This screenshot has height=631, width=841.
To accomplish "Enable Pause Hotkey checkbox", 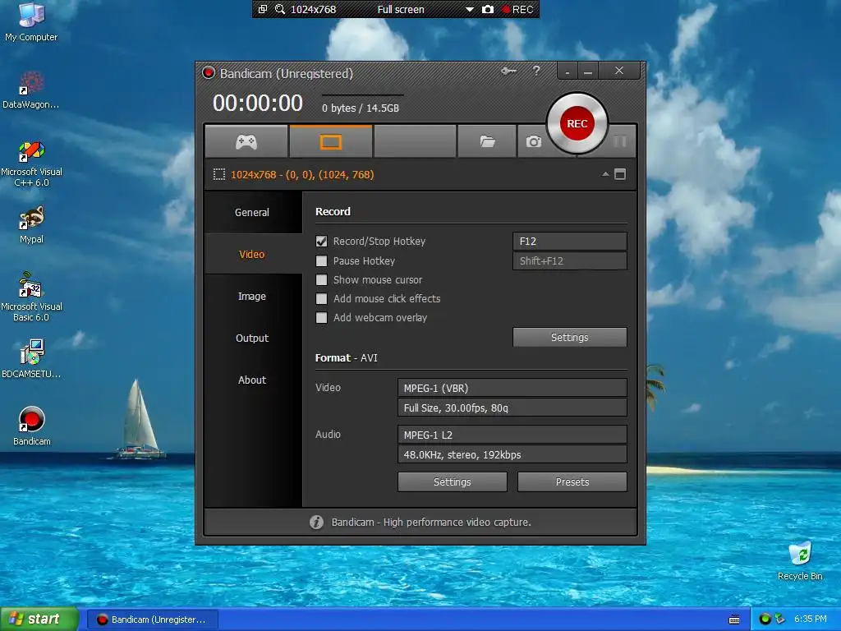I will [x=321, y=260].
